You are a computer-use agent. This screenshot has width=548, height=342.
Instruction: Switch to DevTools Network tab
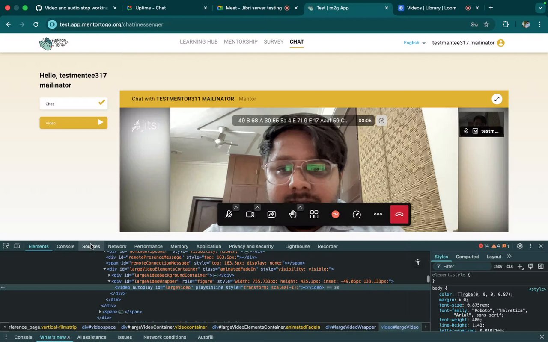(117, 246)
